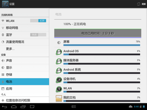Click the 屏幕 78% usage bar

click(x=102, y=45)
